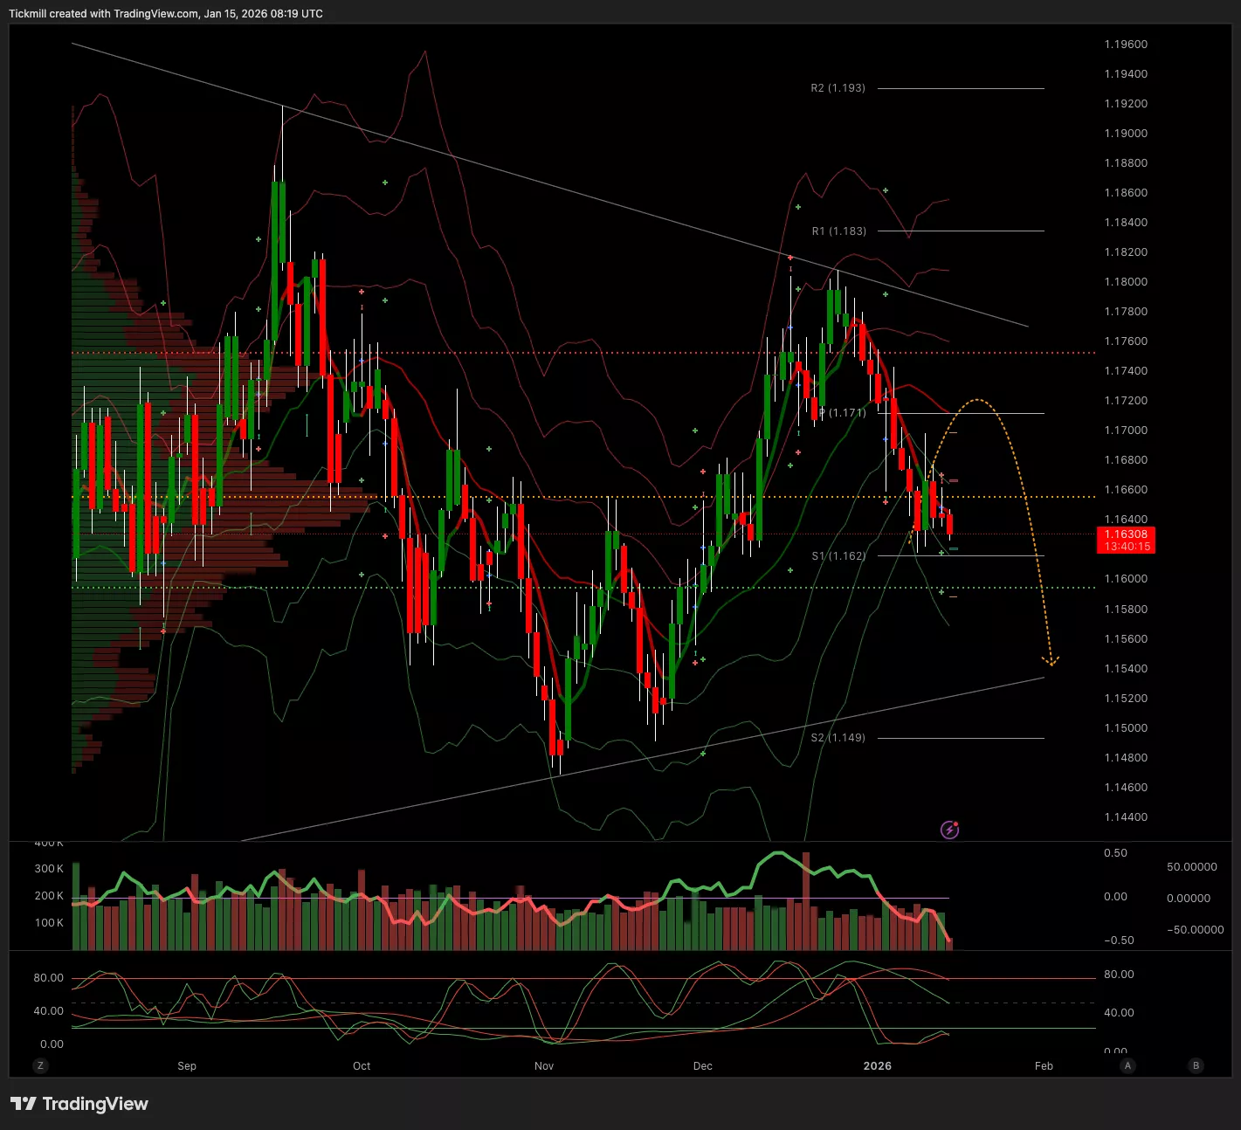The image size is (1241, 1130).
Task: Click the orange projection arrowhead
Action: point(1051,661)
